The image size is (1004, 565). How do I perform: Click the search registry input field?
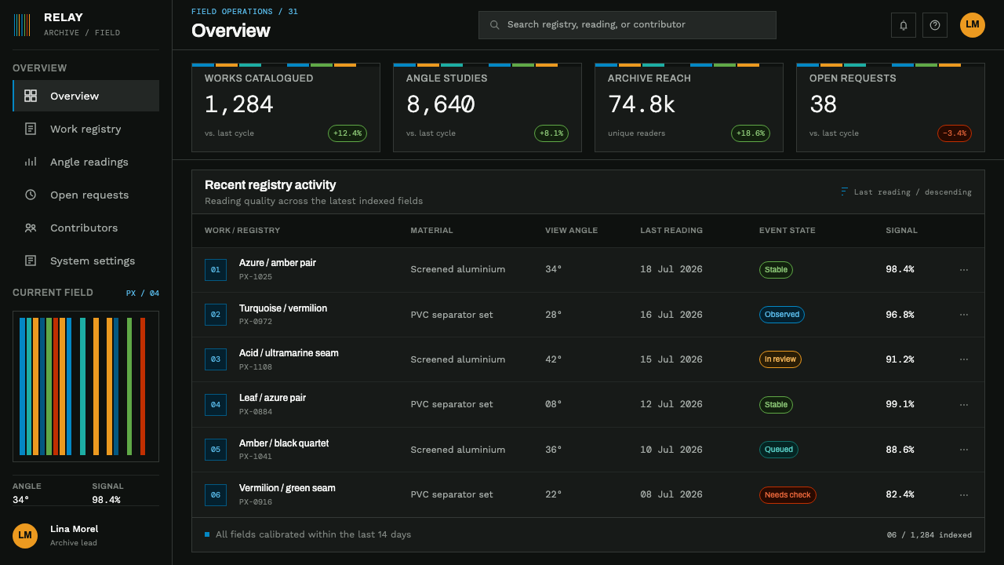pyautogui.click(x=627, y=25)
